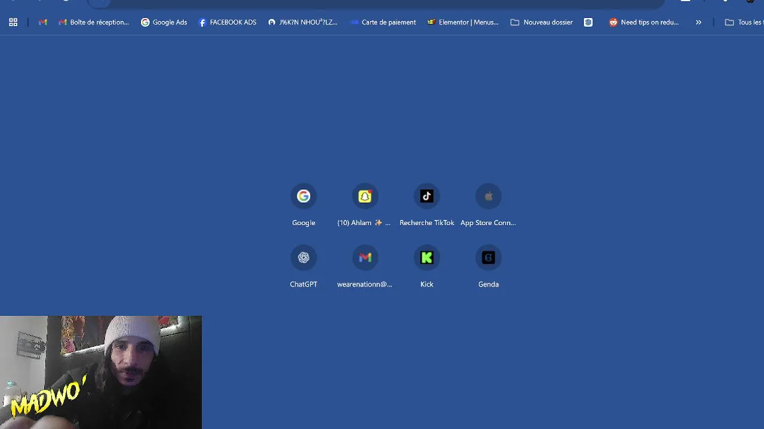The width and height of the screenshot is (764, 429).
Task: Open the unlabeled ChatGPT-style bookmark icon
Action: 589,22
